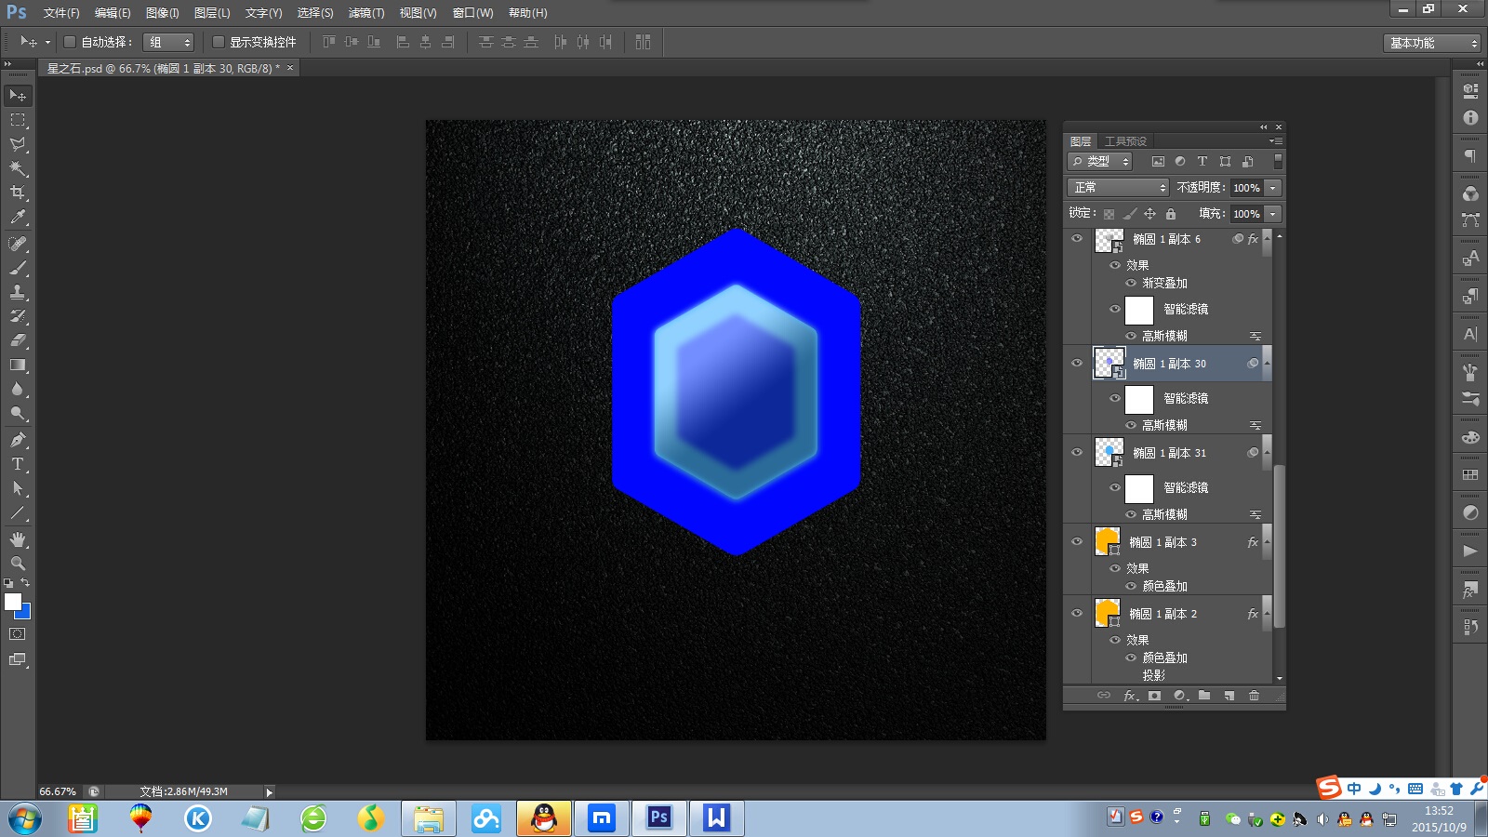
Task: Open the fill slider dropdown arrow
Action: 1273,214
